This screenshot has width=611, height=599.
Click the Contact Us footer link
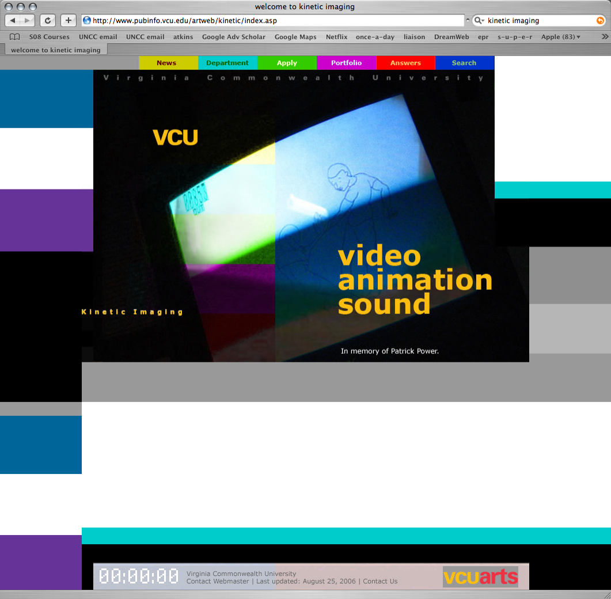coord(380,581)
